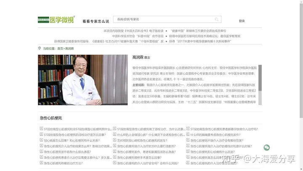Click the expert bio text scrollbar
The height and width of the screenshot is (171, 303).
click(260, 85)
